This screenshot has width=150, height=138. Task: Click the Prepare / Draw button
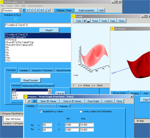click(x=64, y=10)
